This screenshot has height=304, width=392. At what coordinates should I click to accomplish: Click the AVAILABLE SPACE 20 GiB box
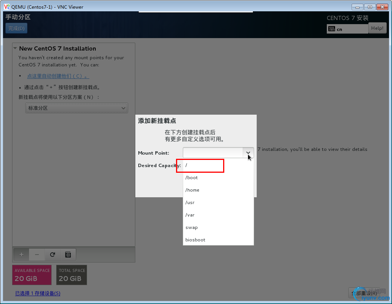[32, 275]
